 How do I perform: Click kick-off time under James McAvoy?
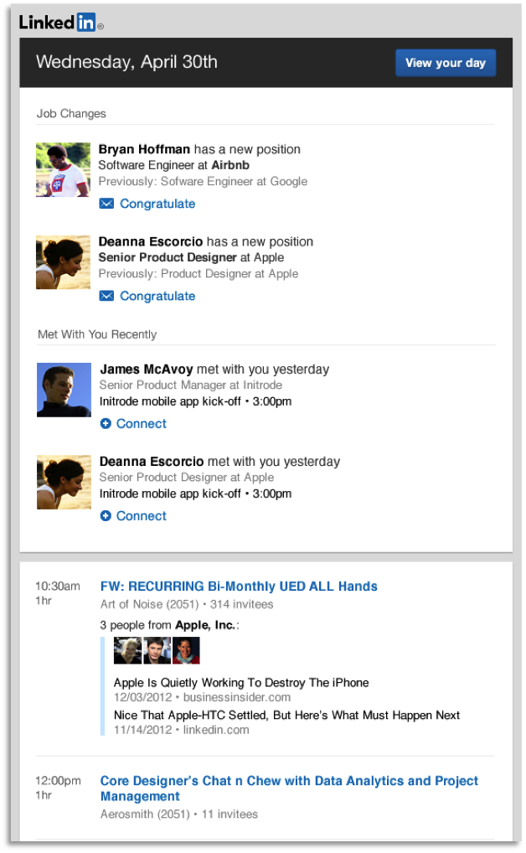pos(272,401)
